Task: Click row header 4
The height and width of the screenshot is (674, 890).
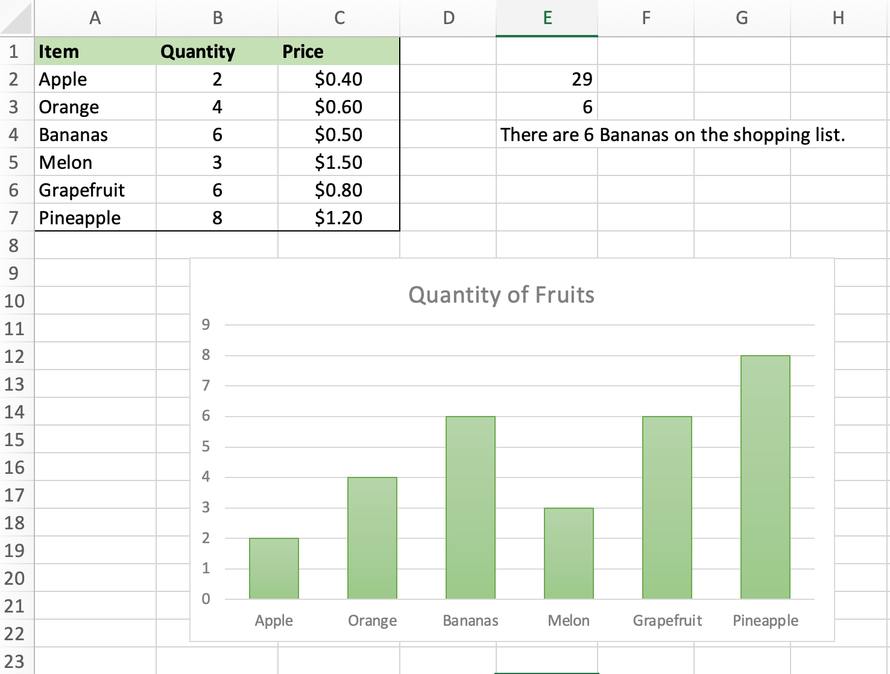Action: (x=16, y=134)
